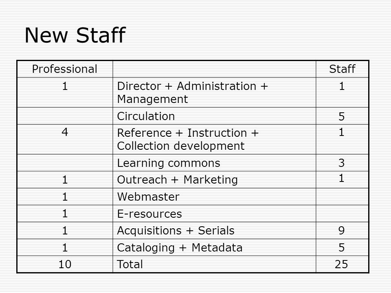
Task: Select the Acquisitions staff count 9
Action: (342, 230)
